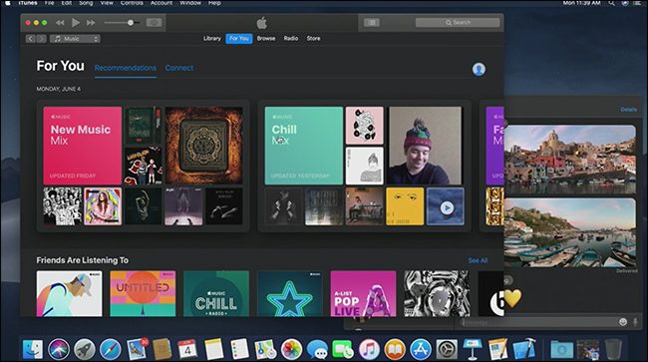This screenshot has height=362, width=648.
Task: Open the Store tab
Action: pyautogui.click(x=313, y=39)
